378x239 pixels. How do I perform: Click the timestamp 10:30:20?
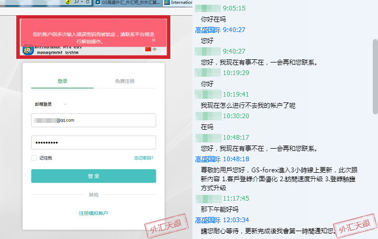pos(236,116)
